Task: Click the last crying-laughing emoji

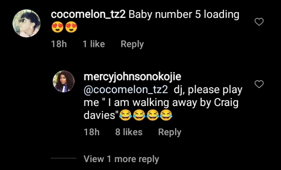Action: tap(167, 117)
